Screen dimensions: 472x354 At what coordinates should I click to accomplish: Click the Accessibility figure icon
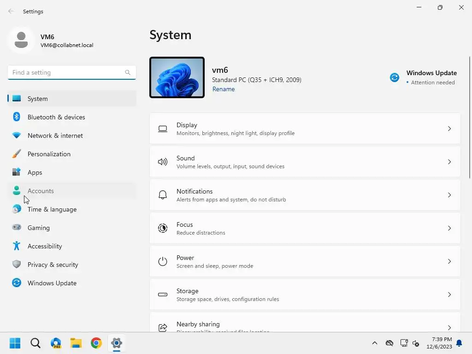pyautogui.click(x=17, y=246)
